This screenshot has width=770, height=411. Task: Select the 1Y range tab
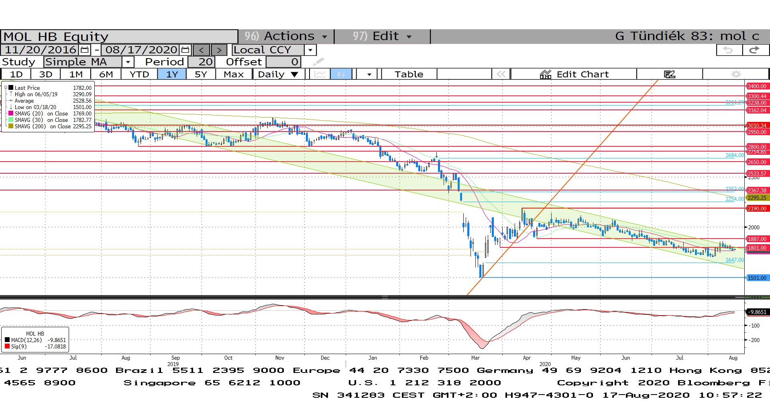click(172, 74)
